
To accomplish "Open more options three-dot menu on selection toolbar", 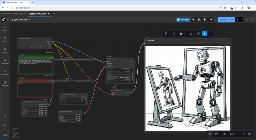I will click(x=210, y=33).
